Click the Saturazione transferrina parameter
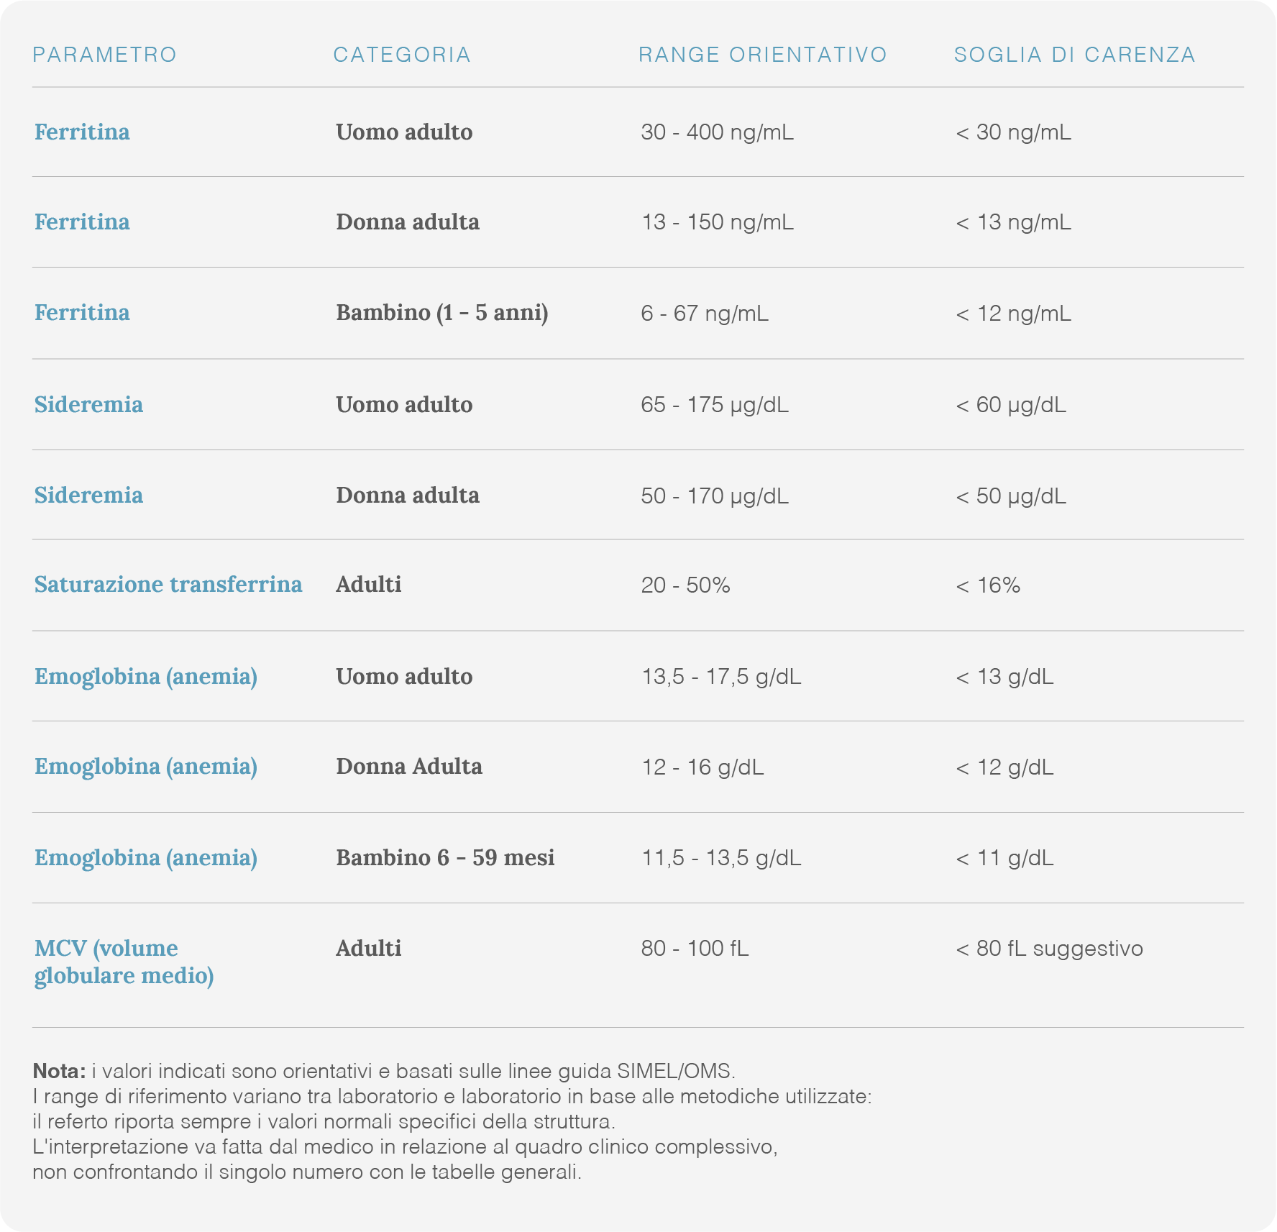This screenshot has width=1277, height=1232. pos(168,584)
